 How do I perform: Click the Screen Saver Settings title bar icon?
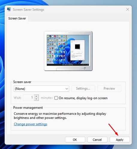pos(9,10)
